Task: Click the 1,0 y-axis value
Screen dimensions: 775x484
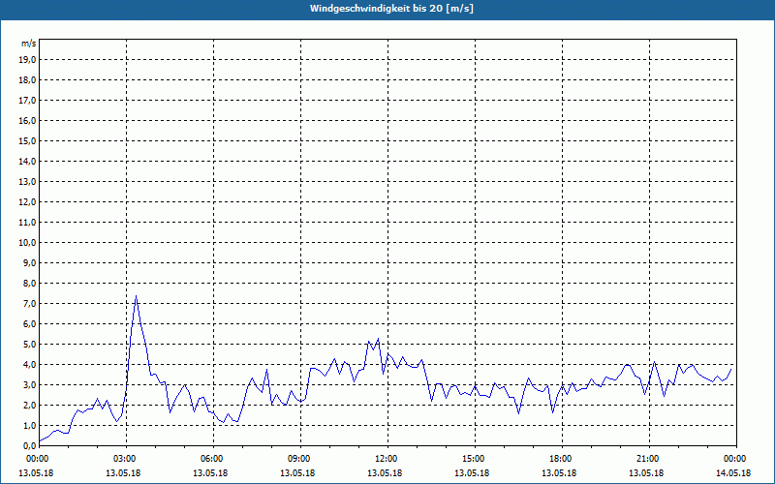Action: point(29,426)
